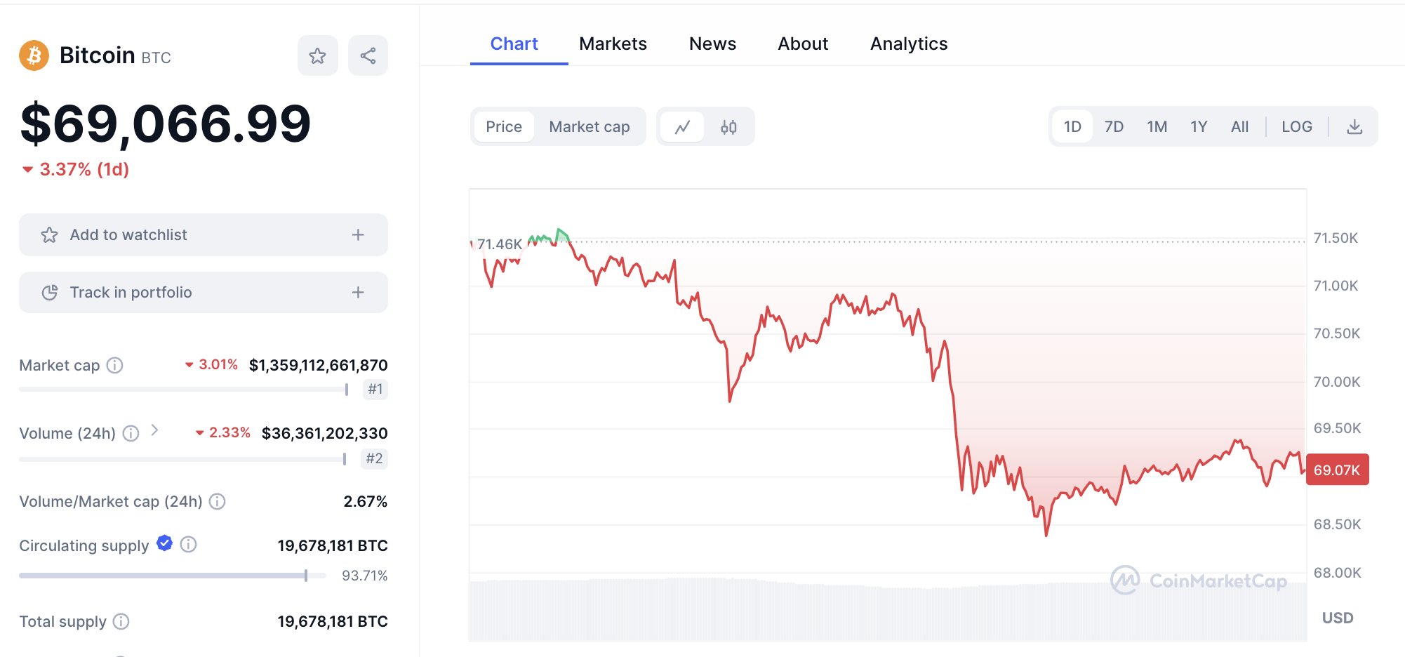
Task: Open the Markets tab
Action: [613, 44]
